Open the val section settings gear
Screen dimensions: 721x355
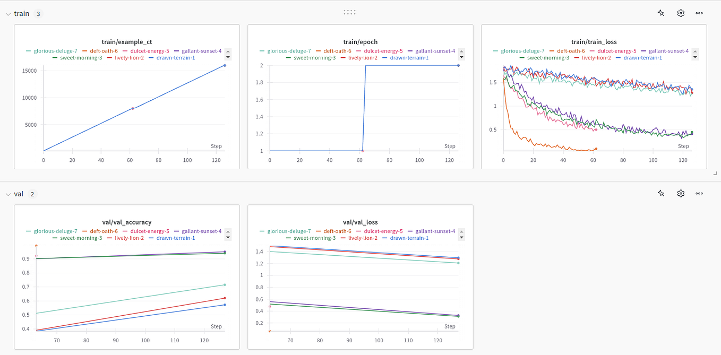[680, 193]
